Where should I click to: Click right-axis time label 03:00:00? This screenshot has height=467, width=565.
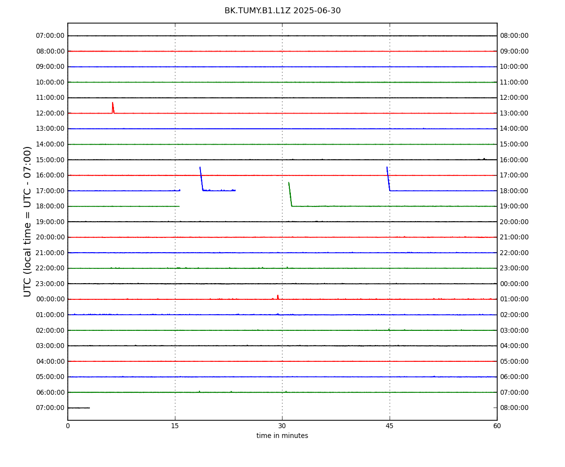pyautogui.click(x=514, y=330)
